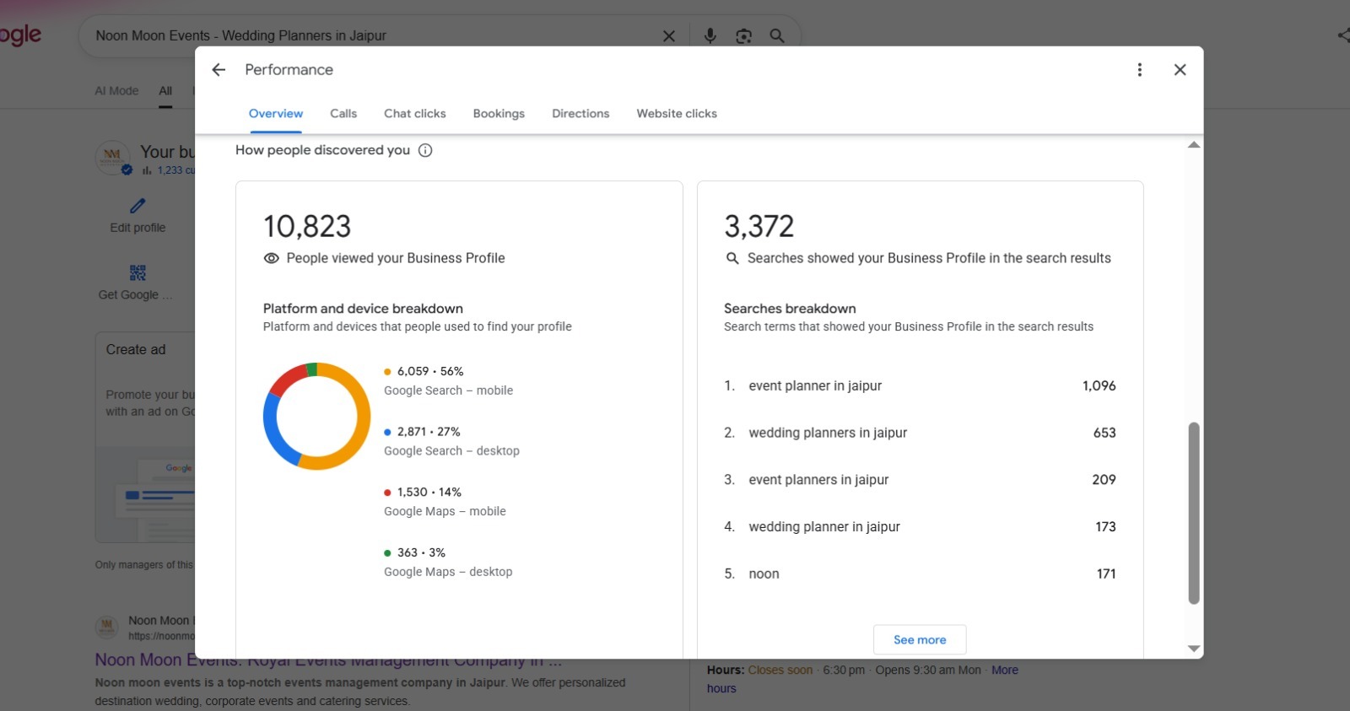The image size is (1350, 711).
Task: Click the eye icon by People viewed
Action: (271, 258)
